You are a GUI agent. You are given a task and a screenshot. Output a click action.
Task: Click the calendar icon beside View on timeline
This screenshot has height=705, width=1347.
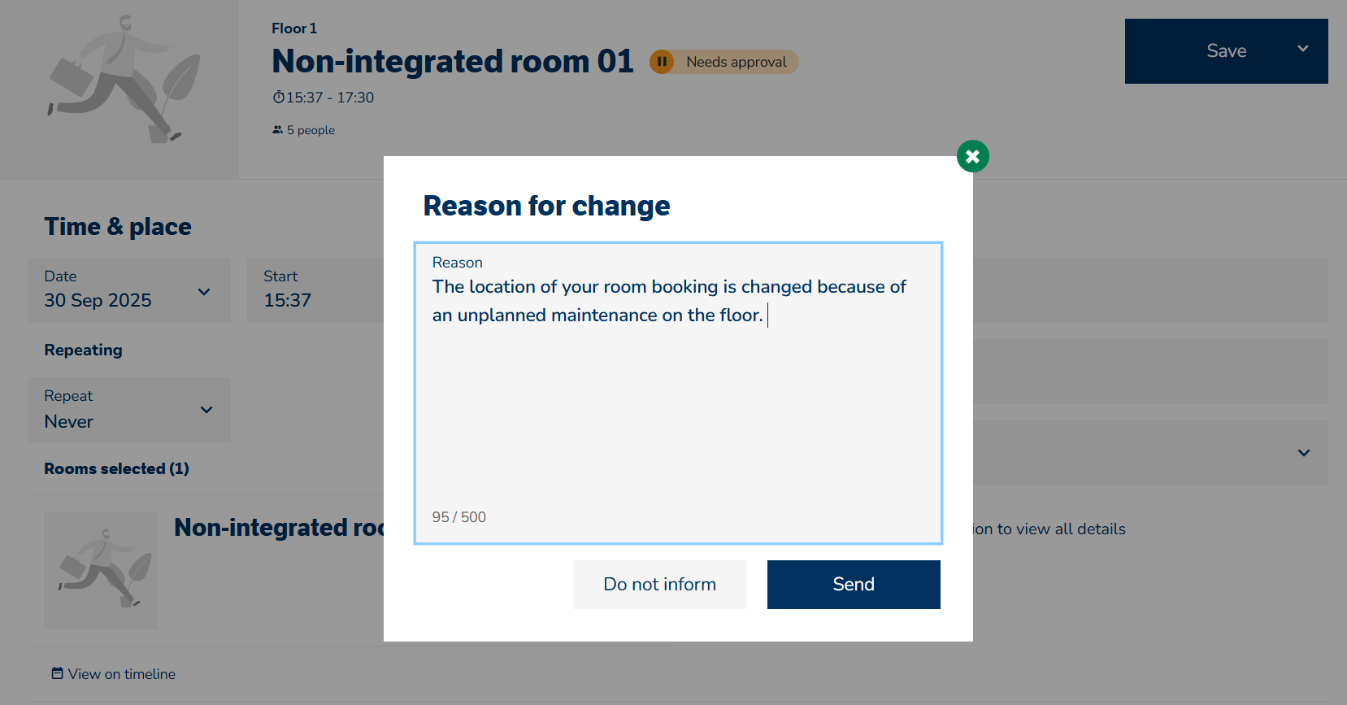57,673
